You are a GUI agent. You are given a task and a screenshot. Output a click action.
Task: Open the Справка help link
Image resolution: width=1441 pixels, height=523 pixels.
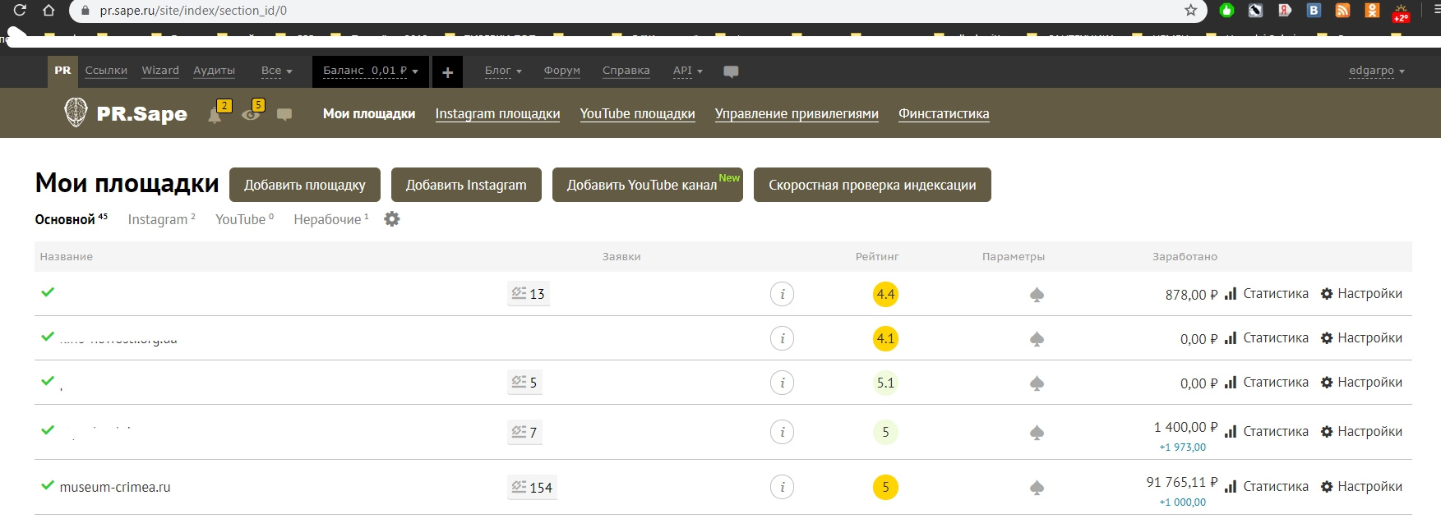(x=626, y=71)
